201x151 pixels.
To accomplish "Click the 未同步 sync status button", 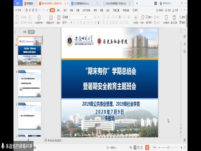I will 161,10.
